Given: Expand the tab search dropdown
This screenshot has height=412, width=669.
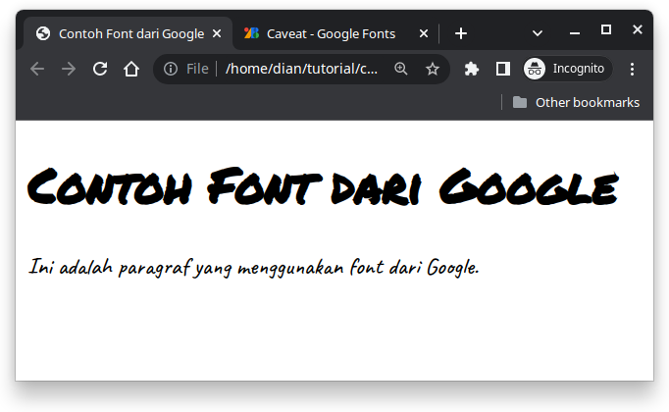Looking at the screenshot, I should coord(538,33).
